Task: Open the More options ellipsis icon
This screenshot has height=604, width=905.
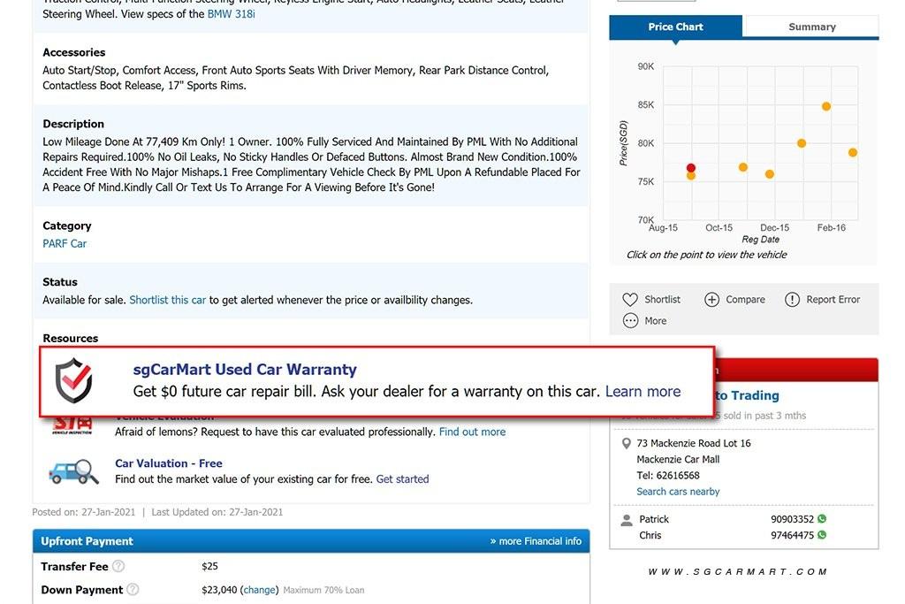Action: [630, 321]
